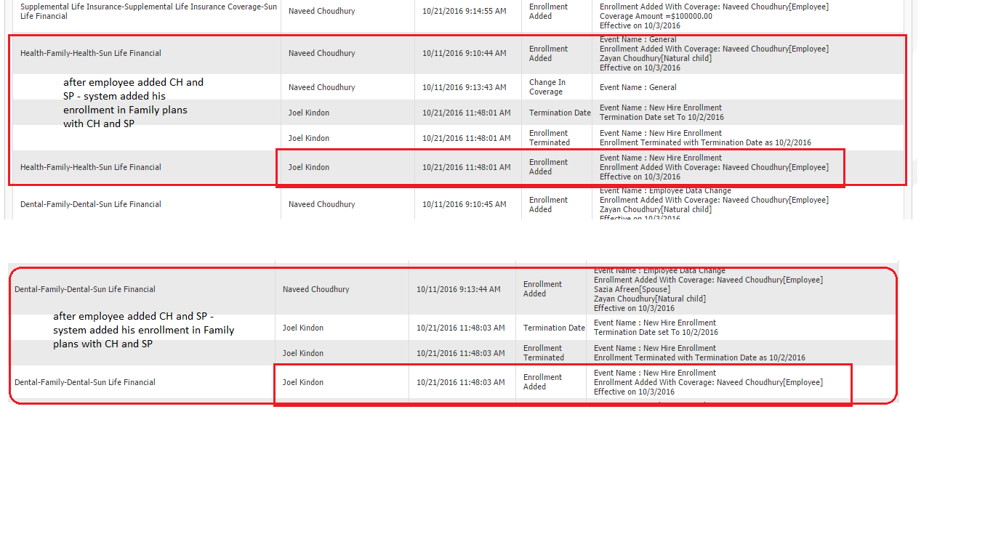Click the Coverage Amount =$100000.00 detail text
Viewport: 993px width, 558px height.
click(656, 16)
